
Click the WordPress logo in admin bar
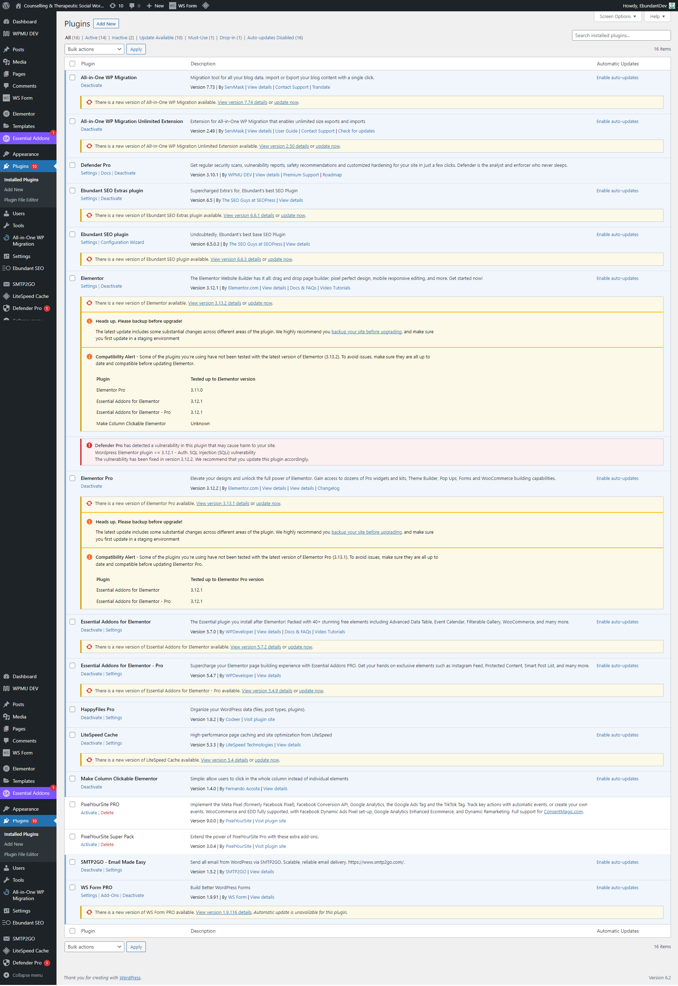pos(6,6)
